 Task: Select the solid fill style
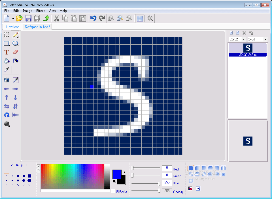[191, 168]
